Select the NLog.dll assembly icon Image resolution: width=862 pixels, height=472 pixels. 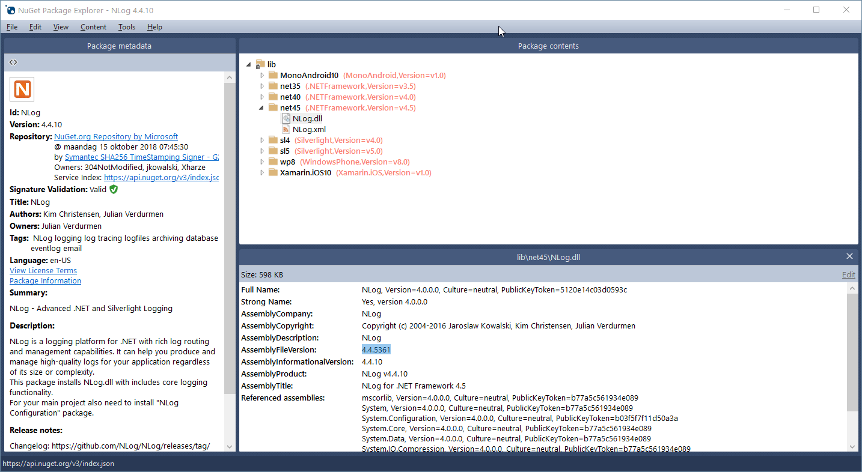coord(286,118)
